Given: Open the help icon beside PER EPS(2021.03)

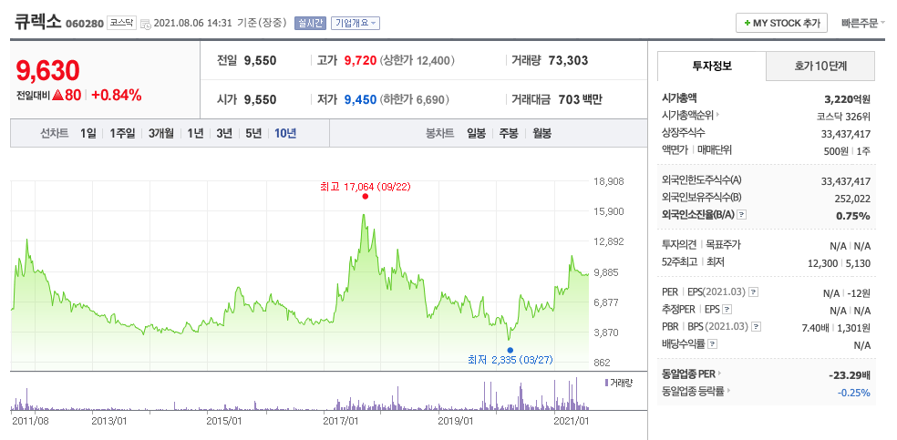Looking at the screenshot, I should (x=754, y=292).
